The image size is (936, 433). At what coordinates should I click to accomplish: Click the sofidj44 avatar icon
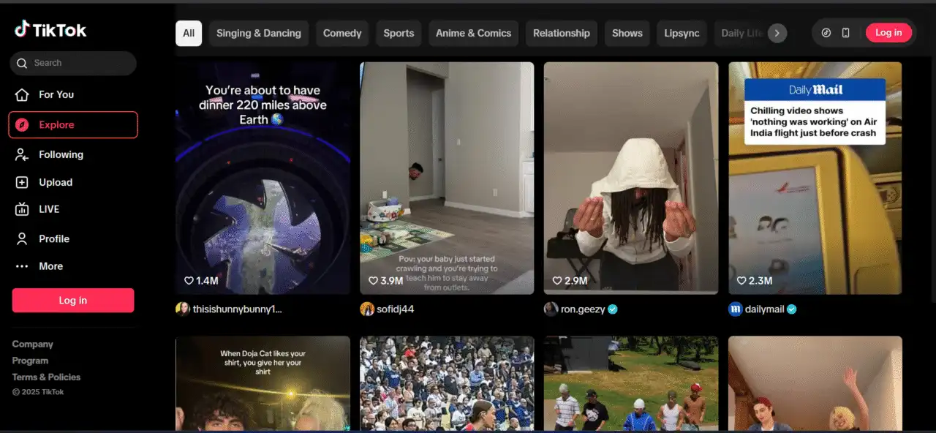(367, 309)
